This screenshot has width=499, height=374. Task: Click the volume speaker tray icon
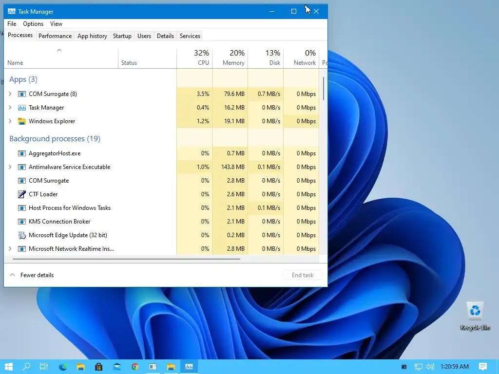430,367
